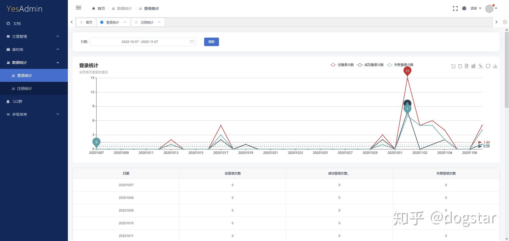Click the 7 marker pin on the chart

click(407, 109)
